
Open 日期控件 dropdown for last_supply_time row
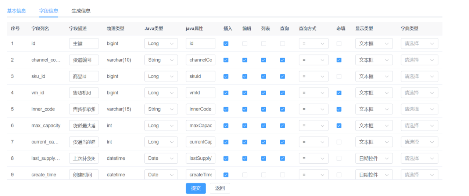tap(374, 158)
